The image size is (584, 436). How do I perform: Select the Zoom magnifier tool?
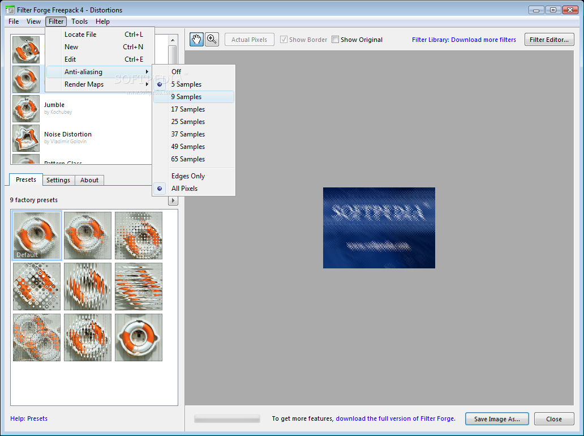click(212, 40)
